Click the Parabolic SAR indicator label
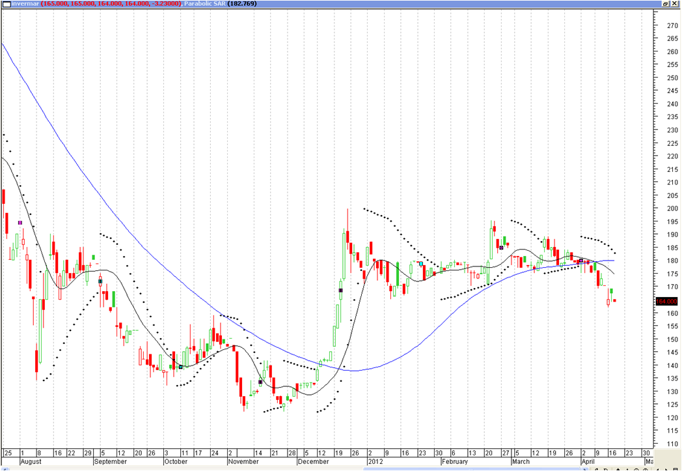 click(204, 3)
